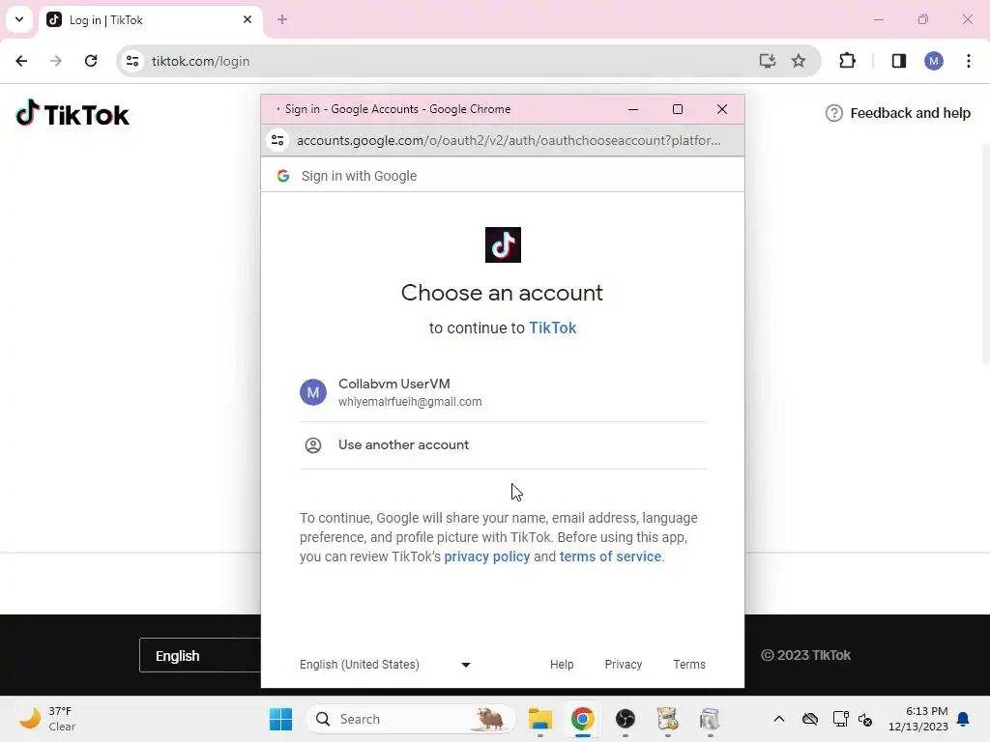
Task: Open File Explorer from the taskbar
Action: (539, 719)
